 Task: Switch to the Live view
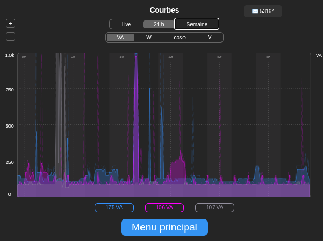(126, 24)
